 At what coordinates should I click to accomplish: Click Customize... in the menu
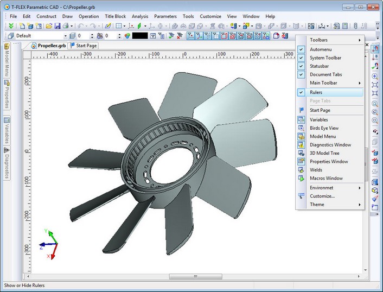[x=322, y=196]
